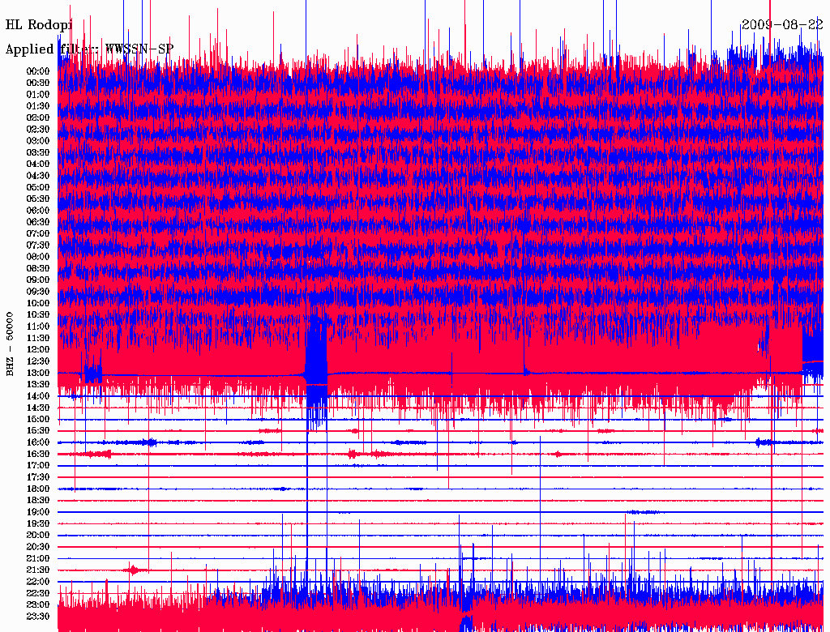Click the 18:00 time label
Viewport: 830px width, 632px height.
pyautogui.click(x=37, y=489)
